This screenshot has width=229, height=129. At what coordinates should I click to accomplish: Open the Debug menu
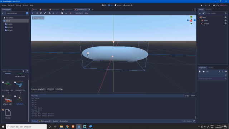coord(18,5)
